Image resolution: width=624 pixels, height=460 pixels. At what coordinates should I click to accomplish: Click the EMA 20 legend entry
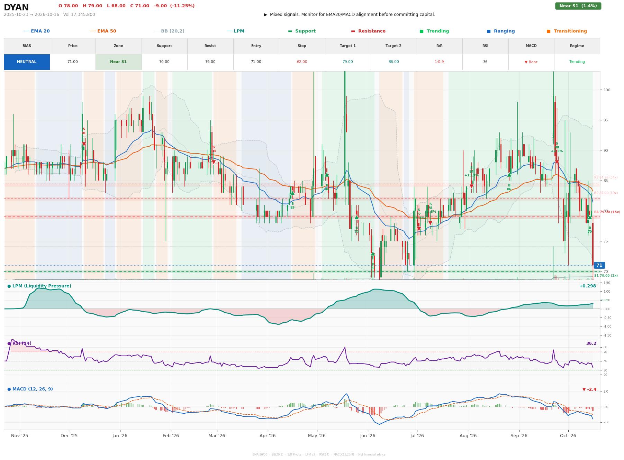[x=37, y=31]
